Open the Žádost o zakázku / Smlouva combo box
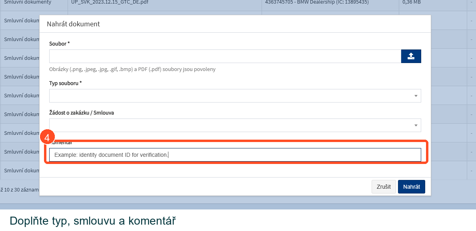 235,125
